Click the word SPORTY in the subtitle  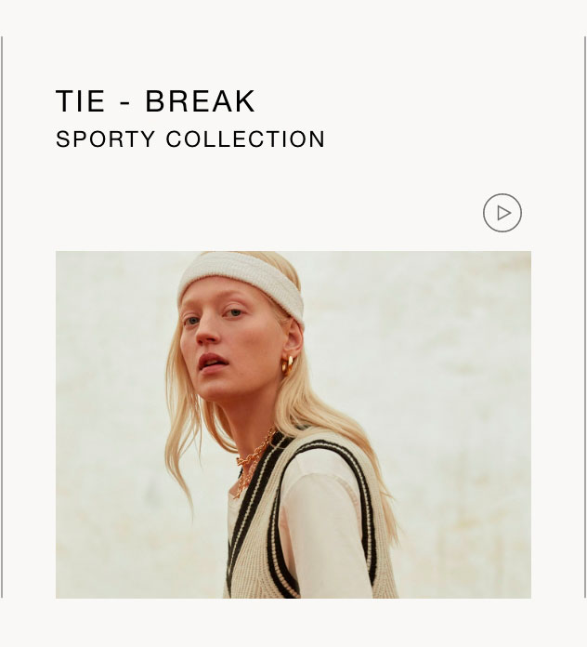coord(105,139)
